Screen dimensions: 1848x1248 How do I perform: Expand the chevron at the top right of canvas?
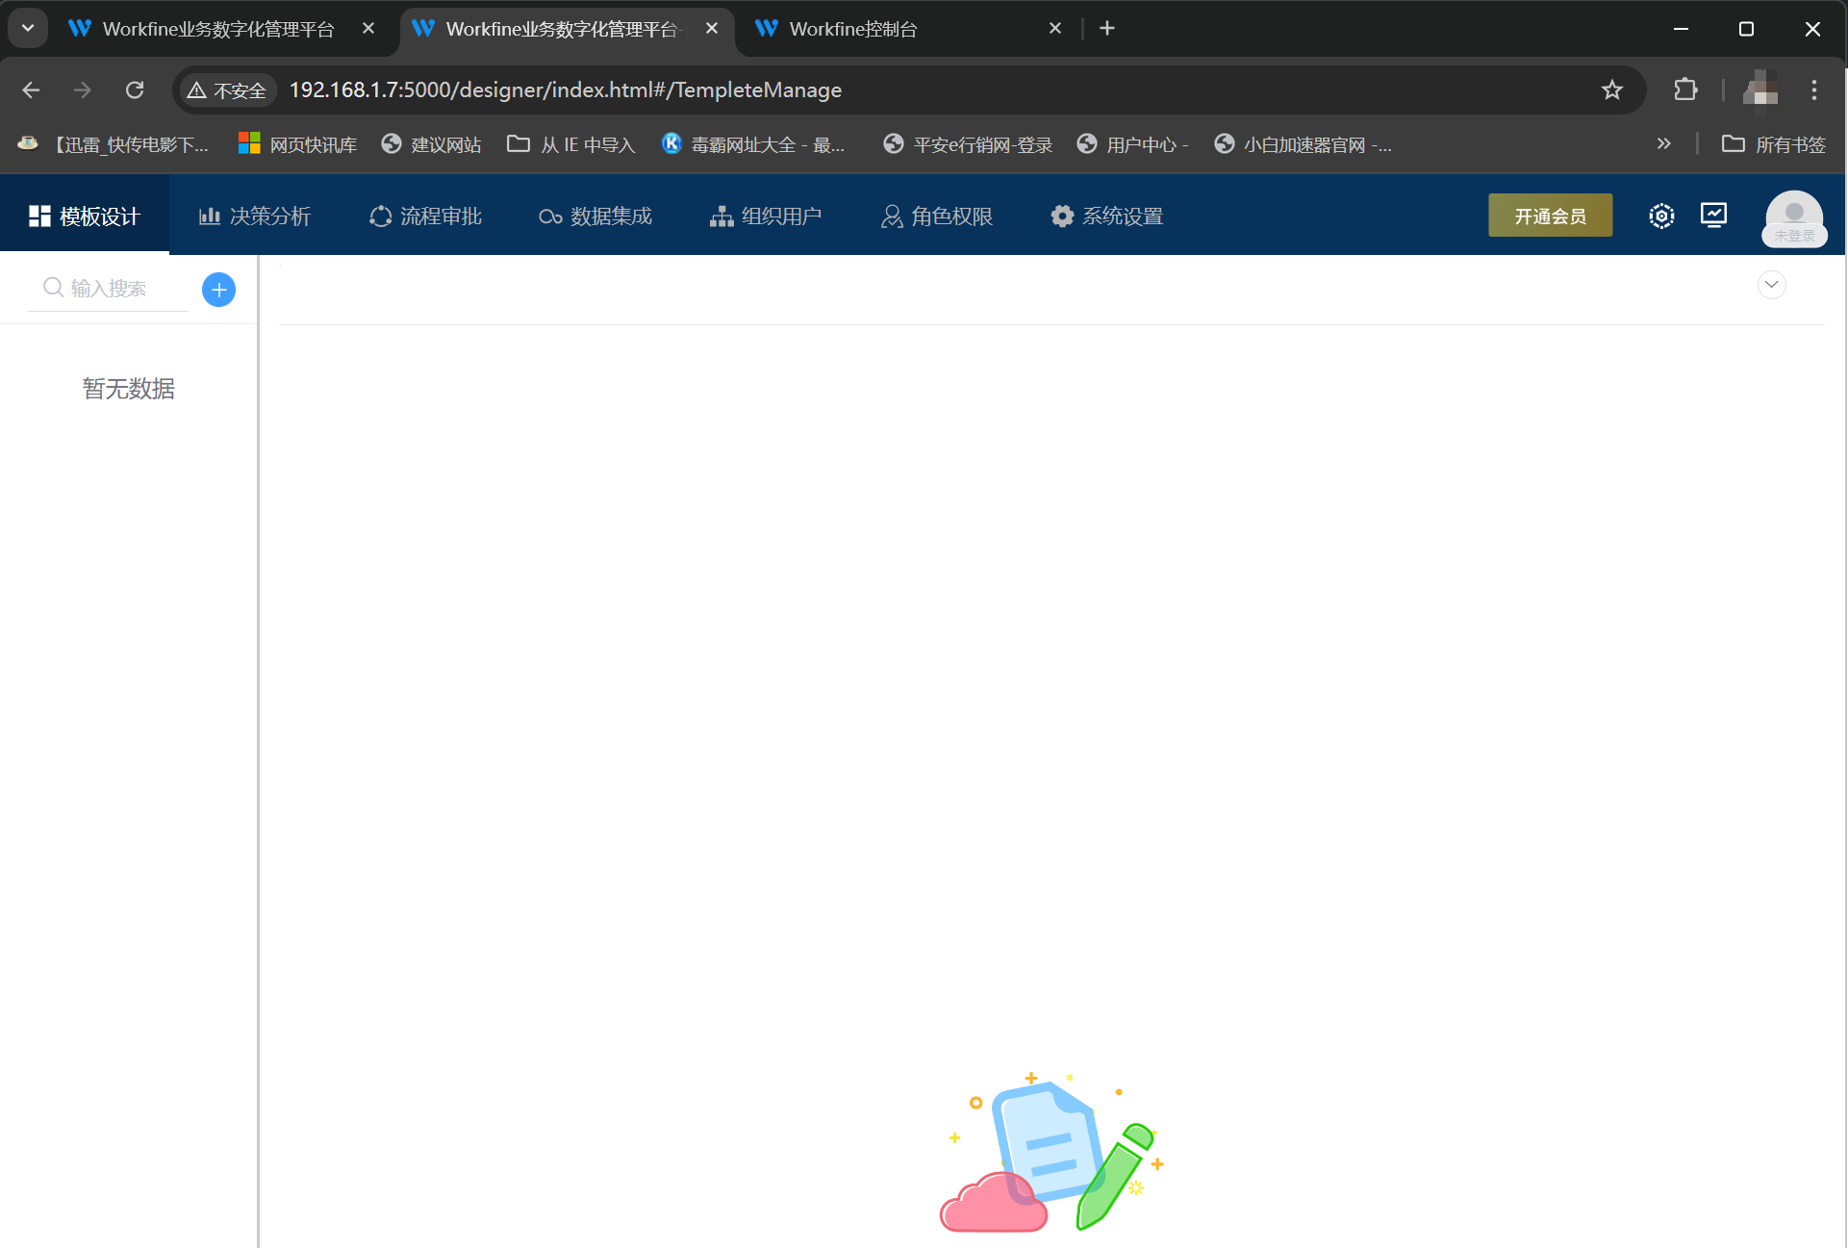click(x=1772, y=285)
